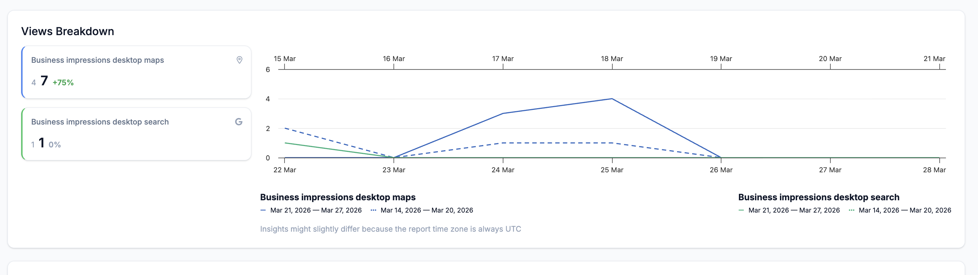Select the Business impressions desktop maps card

[136, 72]
